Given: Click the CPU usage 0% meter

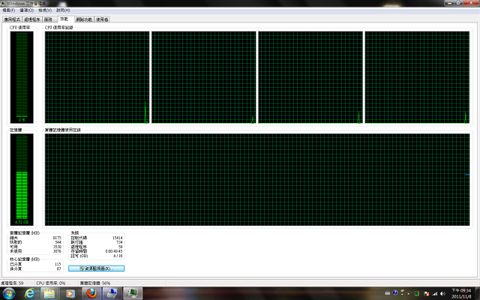Looking at the screenshot, I should 22,77.
